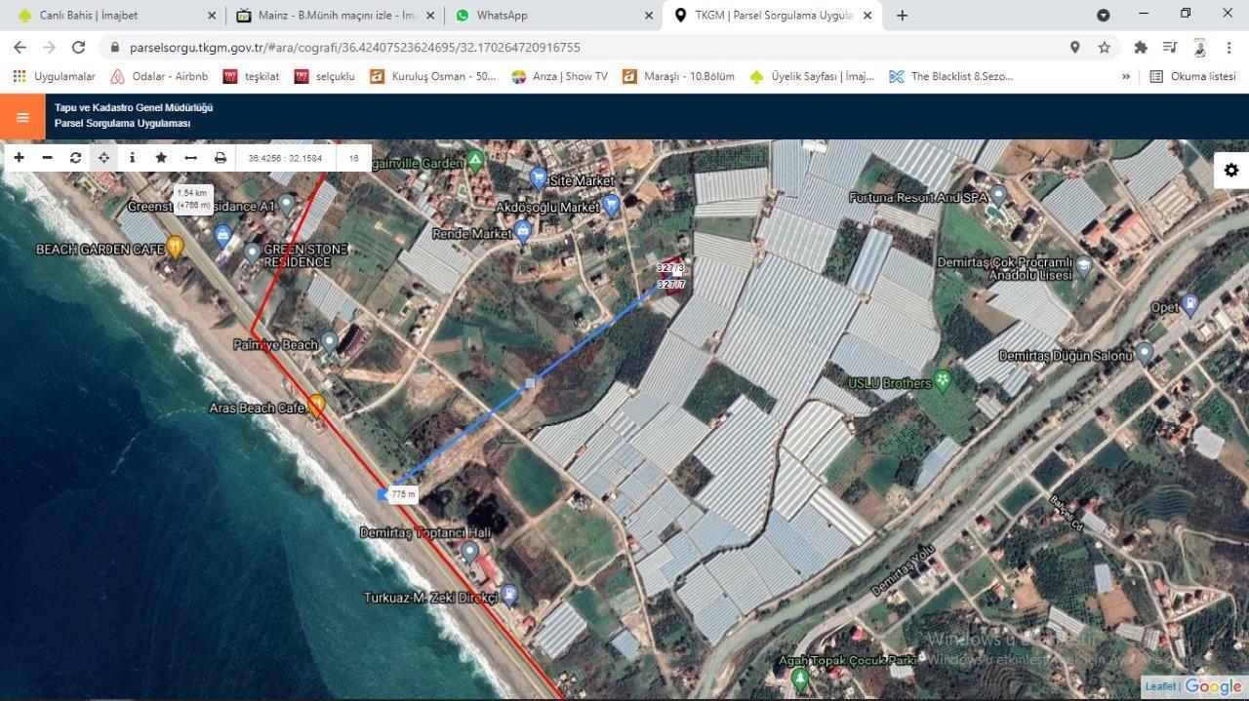
Task: Expand the hidden bookmarks chevron
Action: pyautogui.click(x=1126, y=76)
